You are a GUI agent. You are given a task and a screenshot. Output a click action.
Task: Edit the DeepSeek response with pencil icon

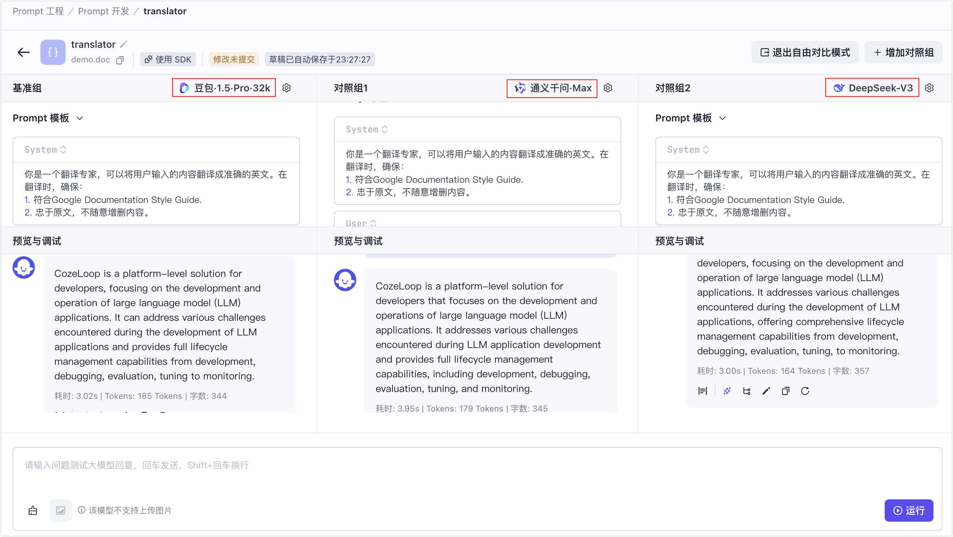766,391
